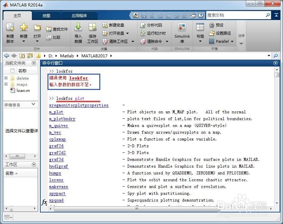Click 查找文件 (Find Files)
This screenshot has height=224, width=283.
click(x=57, y=29)
